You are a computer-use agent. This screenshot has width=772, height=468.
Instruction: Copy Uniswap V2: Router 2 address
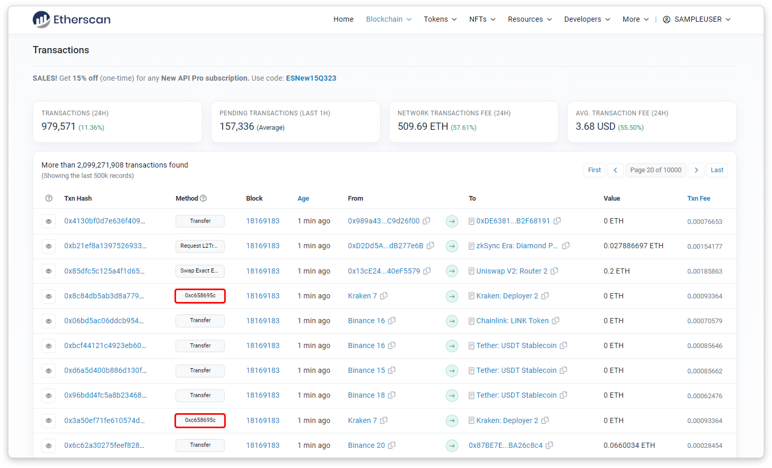point(555,271)
